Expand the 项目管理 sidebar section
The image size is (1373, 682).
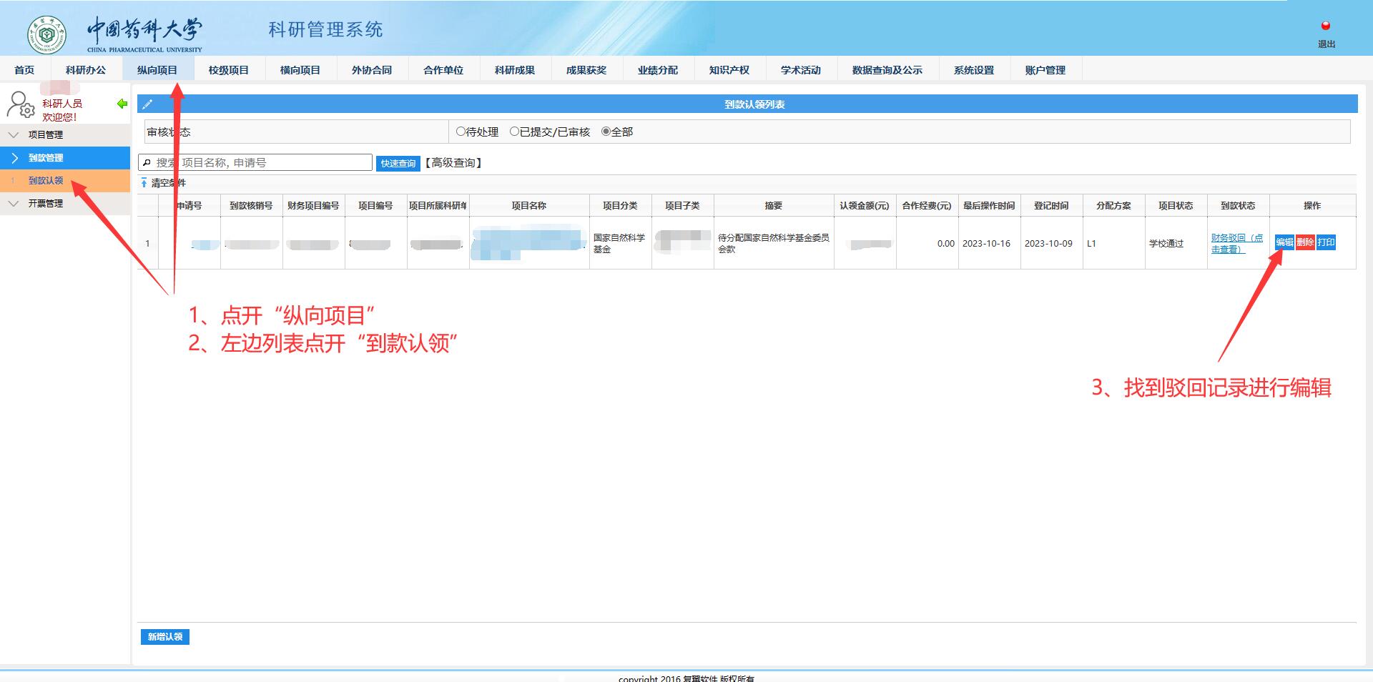point(46,134)
